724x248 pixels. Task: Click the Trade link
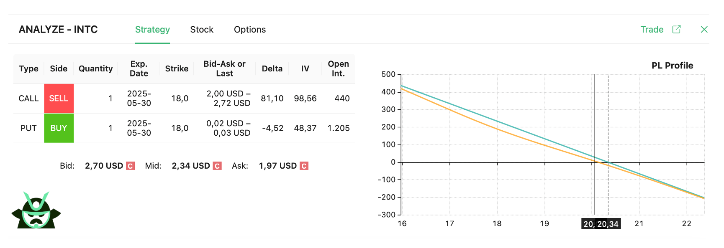tap(652, 29)
